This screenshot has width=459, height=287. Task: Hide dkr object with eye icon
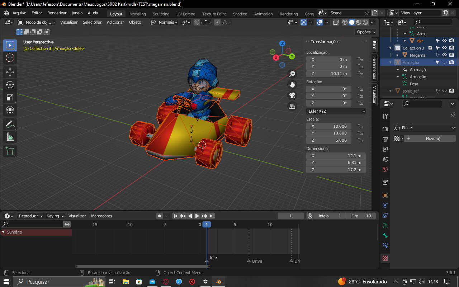tap(444, 41)
